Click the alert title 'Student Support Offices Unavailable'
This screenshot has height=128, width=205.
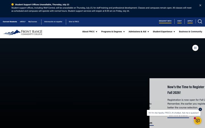click(42, 5)
